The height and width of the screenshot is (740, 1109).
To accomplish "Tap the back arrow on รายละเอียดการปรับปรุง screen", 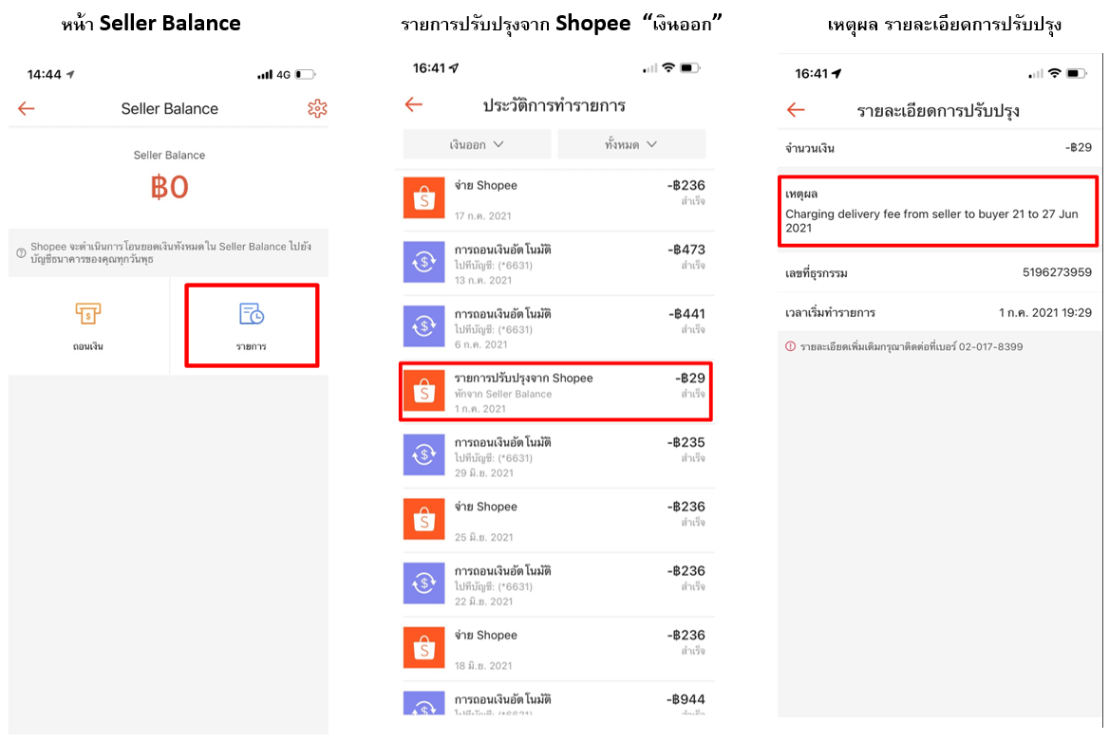I will click(x=796, y=109).
